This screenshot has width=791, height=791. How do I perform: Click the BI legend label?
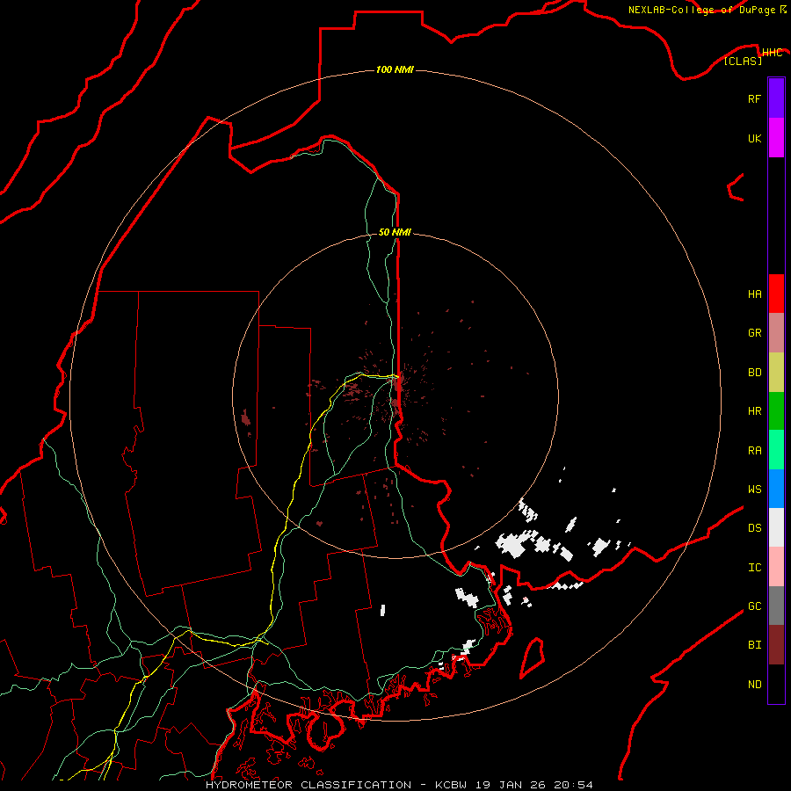tap(754, 645)
